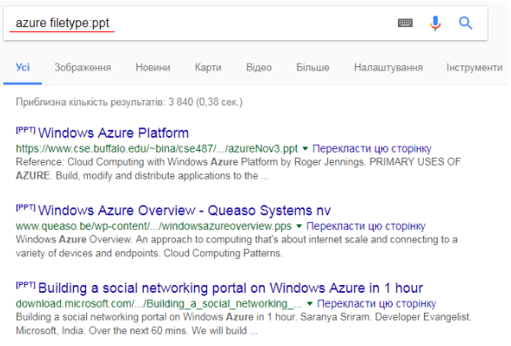The height and width of the screenshot is (346, 511).
Task: Switch to the Зображення tab
Action: (x=83, y=68)
